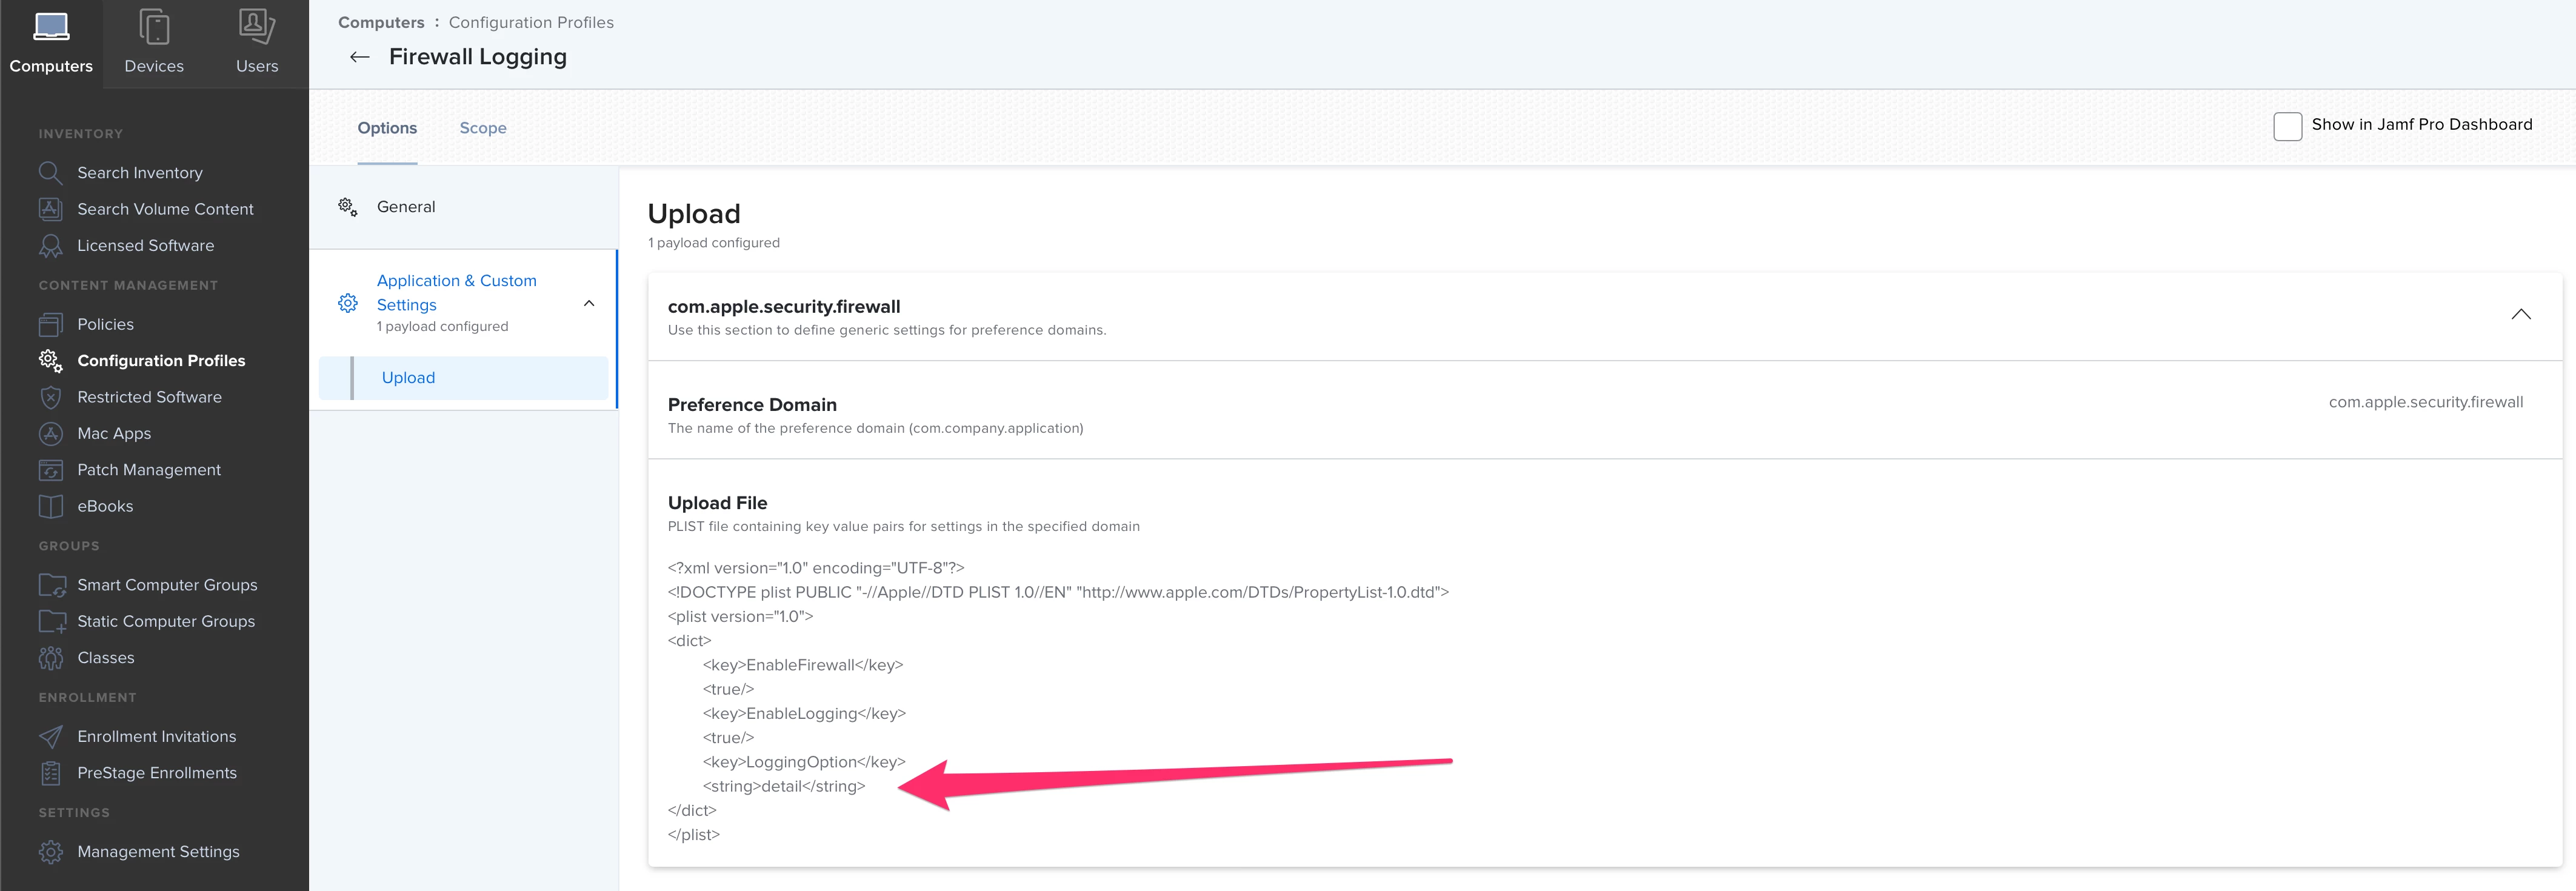Open Search Volume Content link
The height and width of the screenshot is (891, 2576).
[x=165, y=209]
